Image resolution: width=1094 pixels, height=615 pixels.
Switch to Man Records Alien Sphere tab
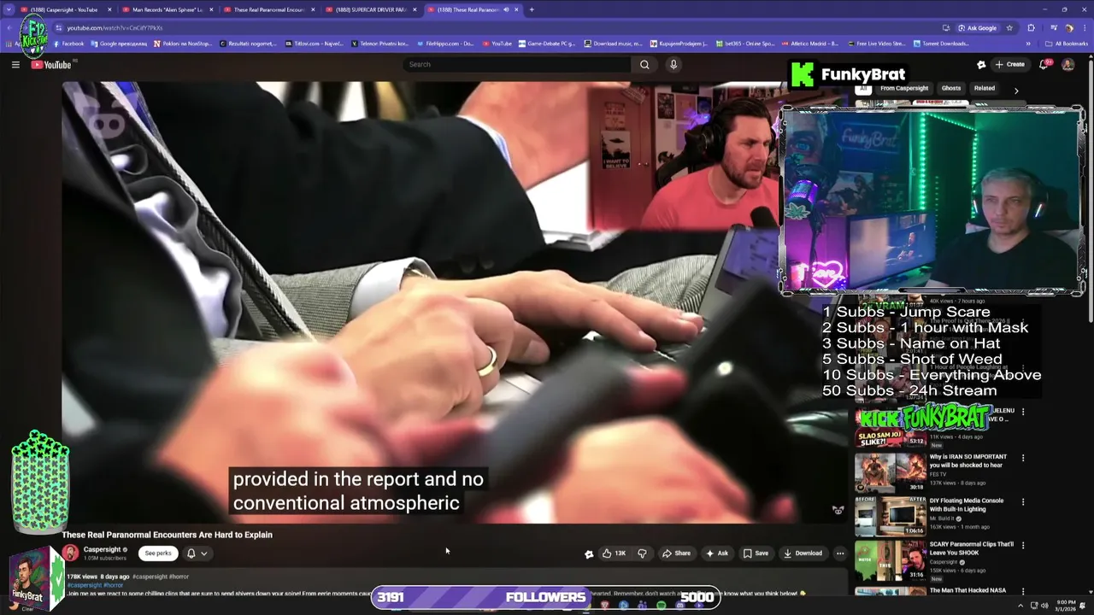[167, 9]
